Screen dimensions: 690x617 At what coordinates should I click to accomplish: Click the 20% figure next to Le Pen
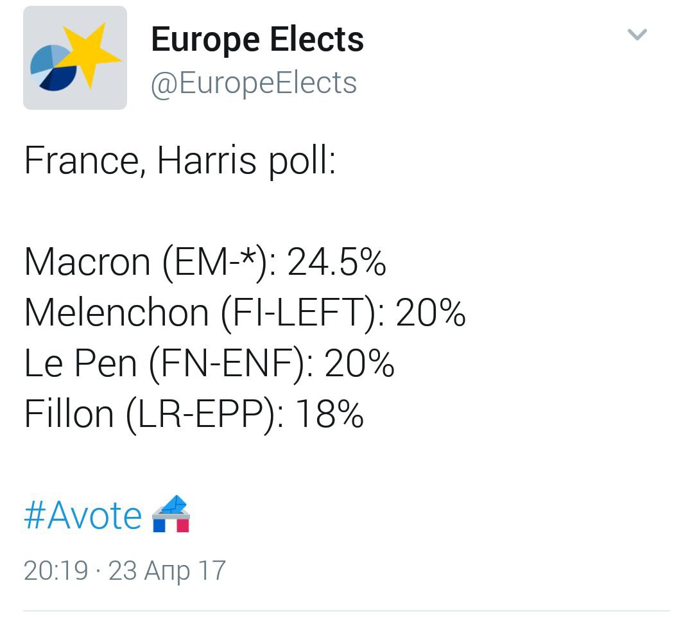(359, 363)
